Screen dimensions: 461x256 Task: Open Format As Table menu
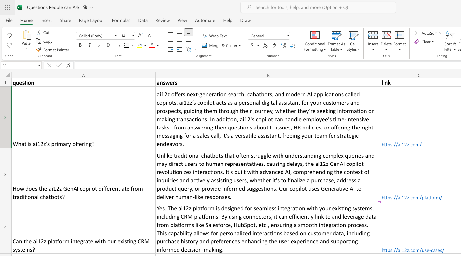[x=336, y=41]
